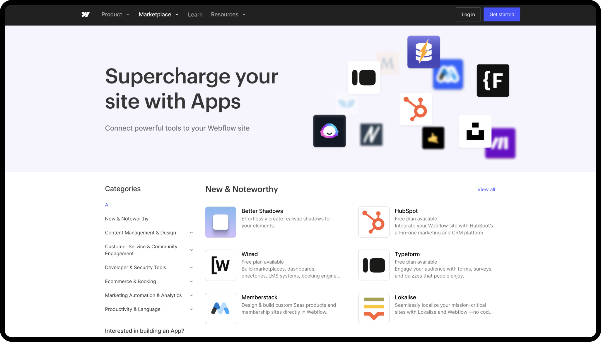
Task: Expand Content Management & Design chevron
Action: click(x=191, y=233)
